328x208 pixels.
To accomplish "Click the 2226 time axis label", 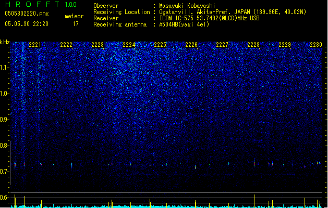I will pos(191,45).
